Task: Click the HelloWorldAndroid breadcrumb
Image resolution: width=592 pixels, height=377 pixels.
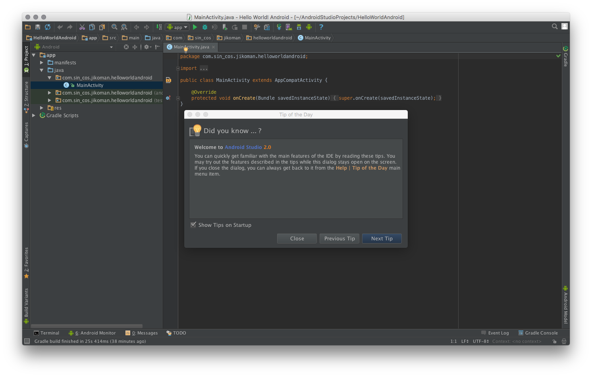Action: click(x=51, y=38)
